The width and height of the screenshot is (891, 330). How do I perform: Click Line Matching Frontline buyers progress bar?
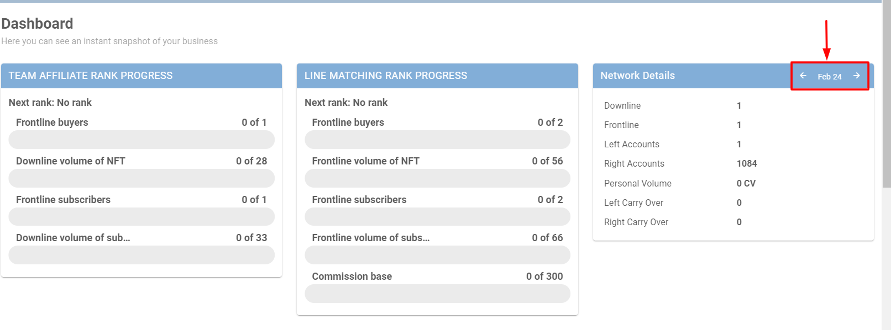[437, 140]
